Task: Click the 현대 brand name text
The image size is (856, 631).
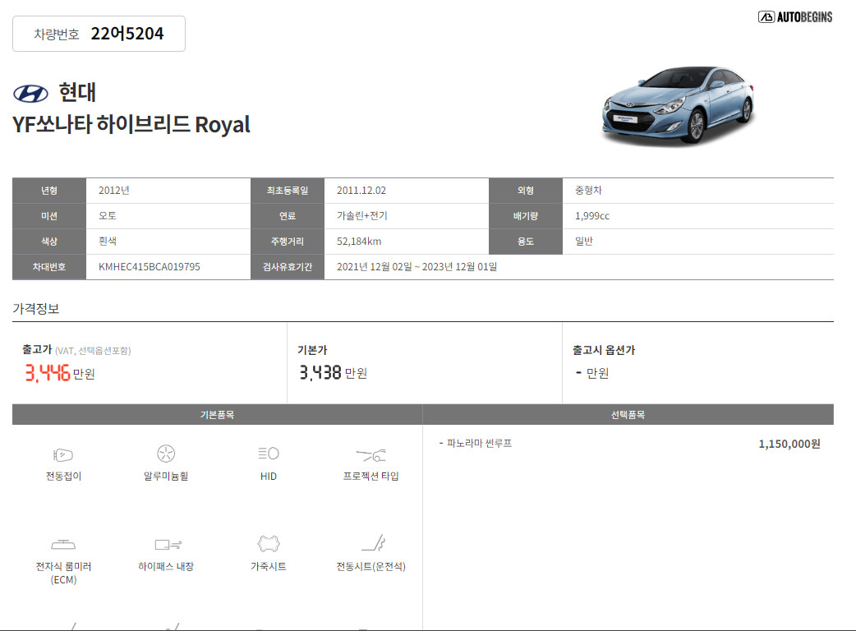Action: coord(77,92)
